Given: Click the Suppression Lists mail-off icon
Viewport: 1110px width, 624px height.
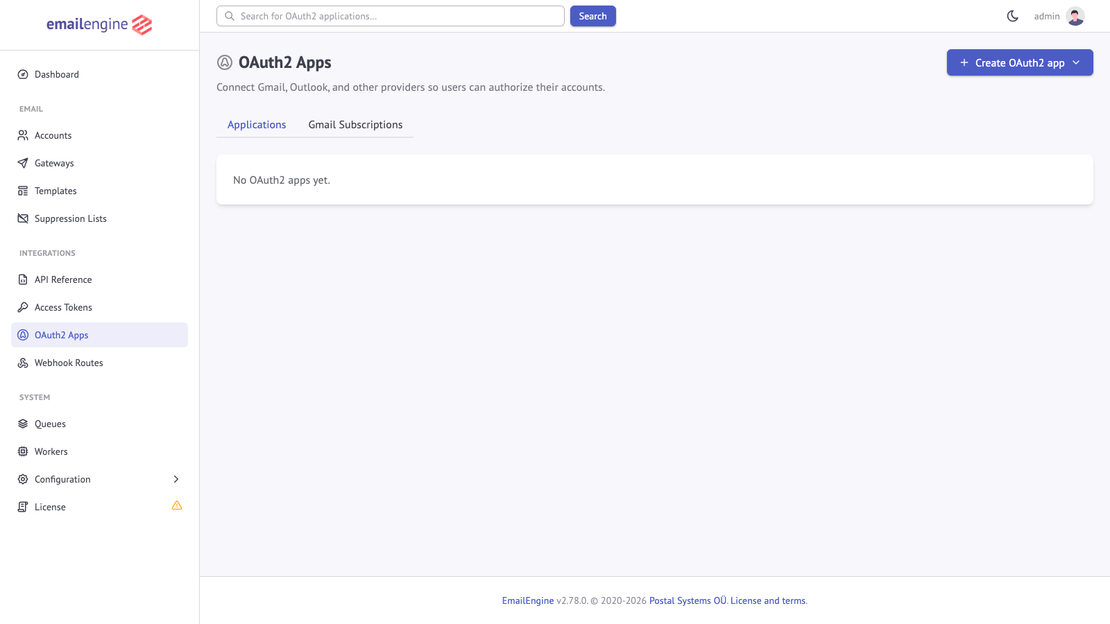Looking at the screenshot, I should click(x=23, y=218).
